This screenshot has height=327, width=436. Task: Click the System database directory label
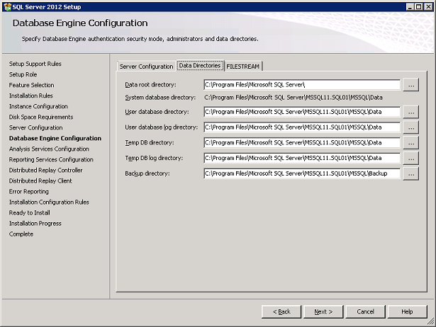160,98
